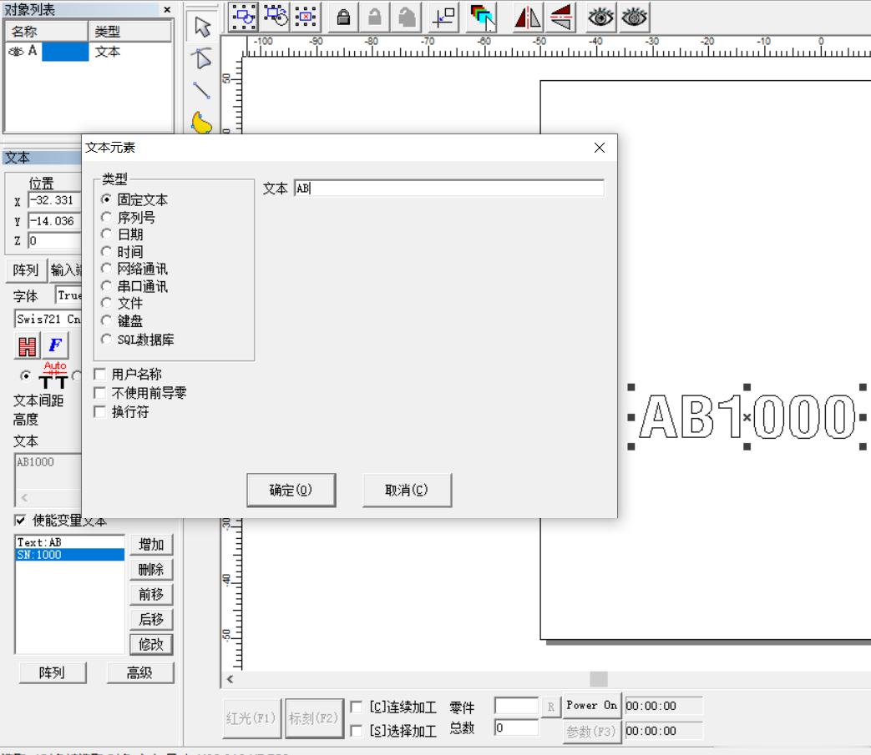The image size is (871, 755).
Task: Open the blue F font settings
Action: [x=56, y=345]
